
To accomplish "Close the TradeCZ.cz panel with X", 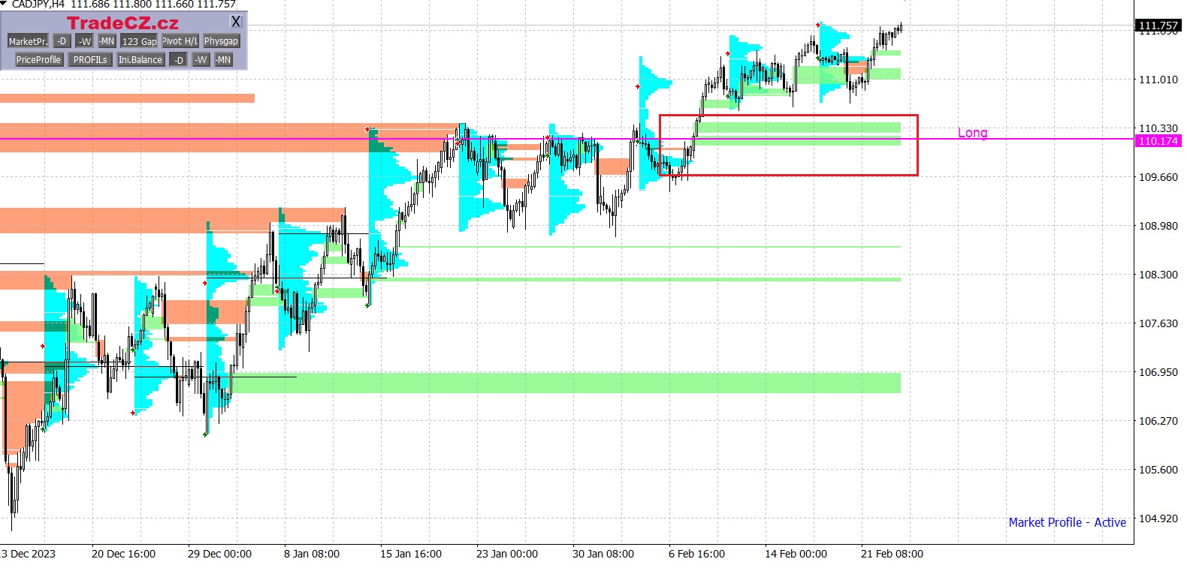I will (x=236, y=22).
